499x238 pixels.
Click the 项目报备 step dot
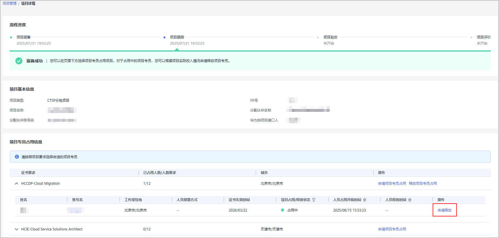pos(11,37)
